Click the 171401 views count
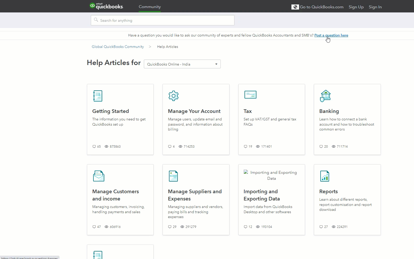This screenshot has height=259, width=414. tap(267, 147)
